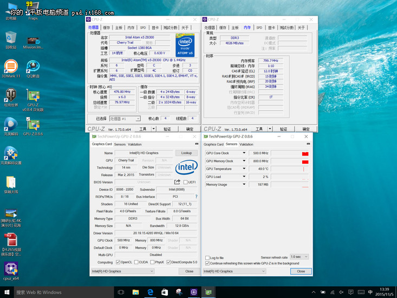This screenshot has height=298, width=397.
Task: Click the GPU Memory Clock sensor graph
Action: point(290,161)
